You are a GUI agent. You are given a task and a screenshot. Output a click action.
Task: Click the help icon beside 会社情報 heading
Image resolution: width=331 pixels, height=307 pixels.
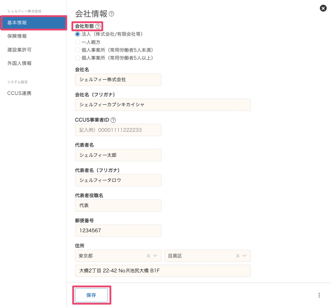point(111,14)
